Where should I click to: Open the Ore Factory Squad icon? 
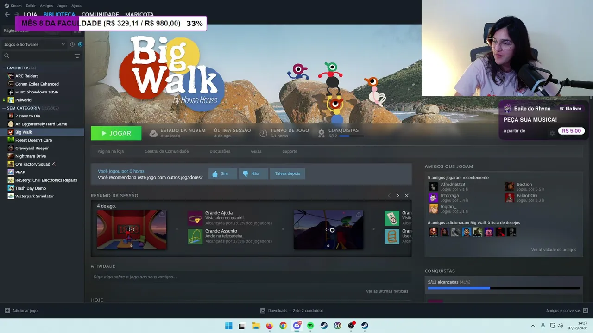pyautogui.click(x=11, y=164)
